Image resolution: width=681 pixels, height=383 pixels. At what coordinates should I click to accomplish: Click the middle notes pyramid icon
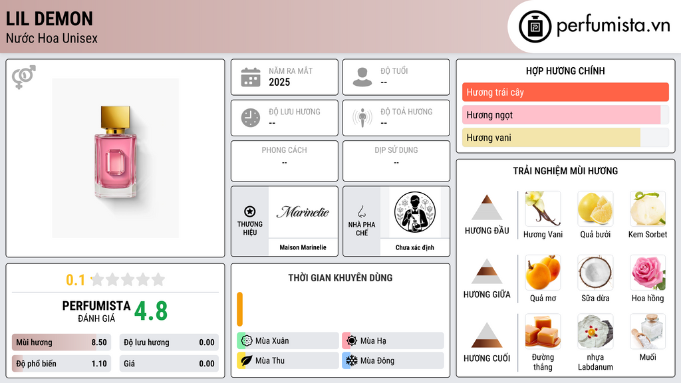coord(487,271)
